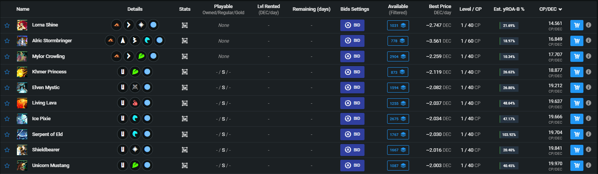Screen dimensions: 598x174
Task: Add Lorna Shine to the cart
Action: (x=576, y=25)
